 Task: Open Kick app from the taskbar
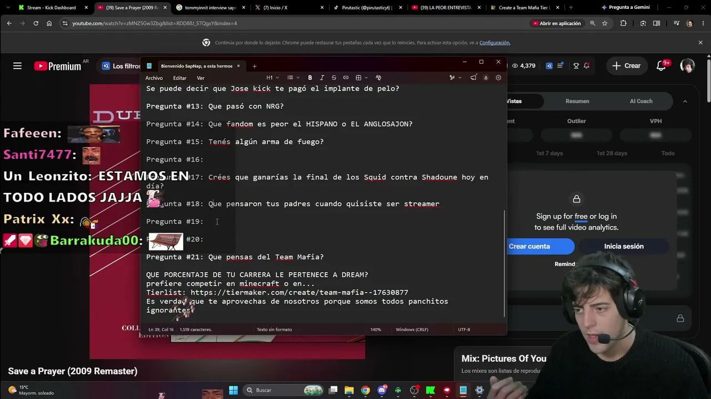430,390
